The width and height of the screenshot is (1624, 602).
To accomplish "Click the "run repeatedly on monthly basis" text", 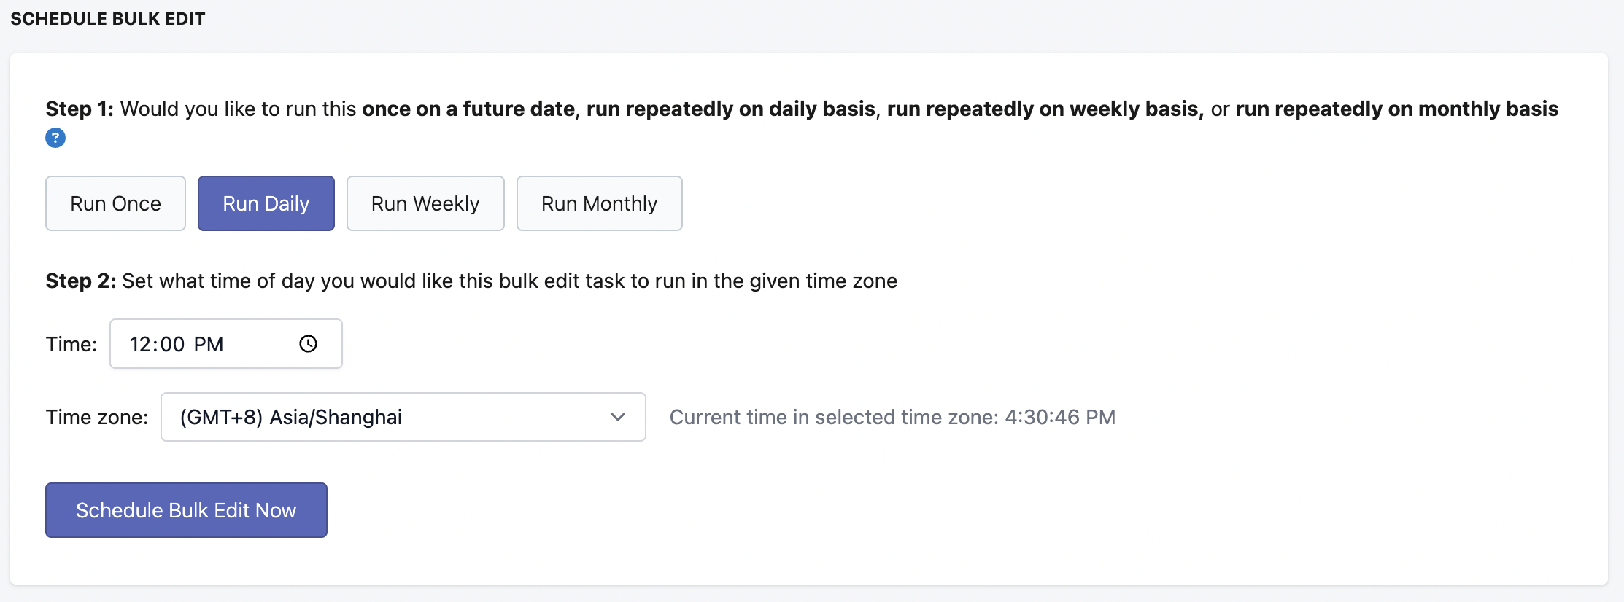I will pos(1397,109).
